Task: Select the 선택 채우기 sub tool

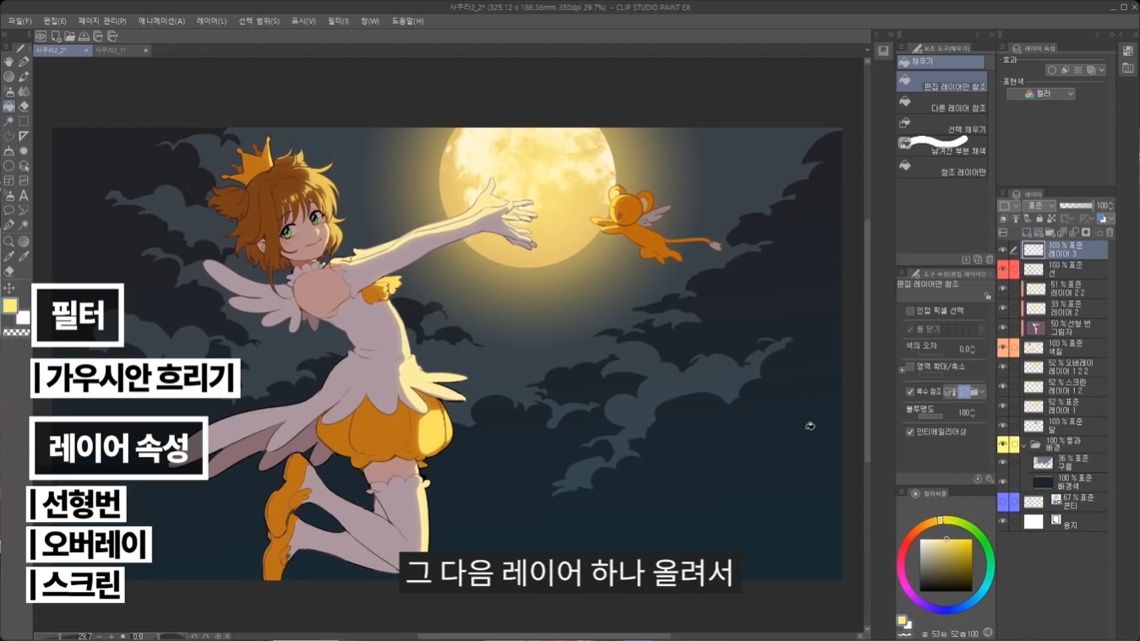Action: (x=941, y=126)
